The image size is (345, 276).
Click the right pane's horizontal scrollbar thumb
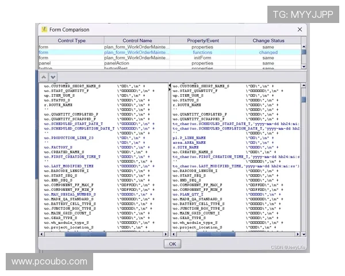[216, 234]
